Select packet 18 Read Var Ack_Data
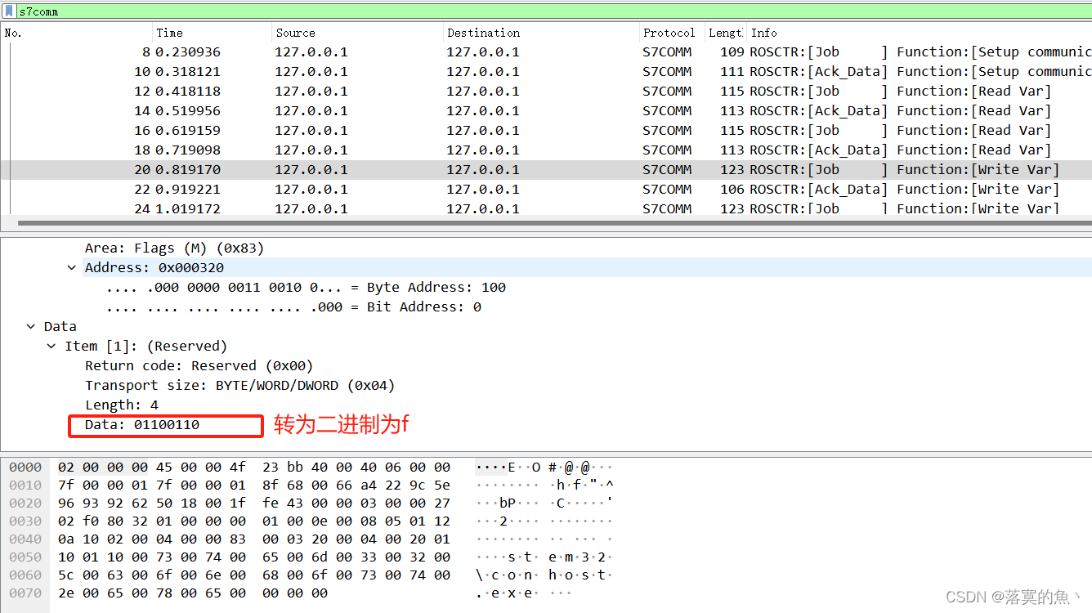This screenshot has width=1092, height=613. [546, 150]
